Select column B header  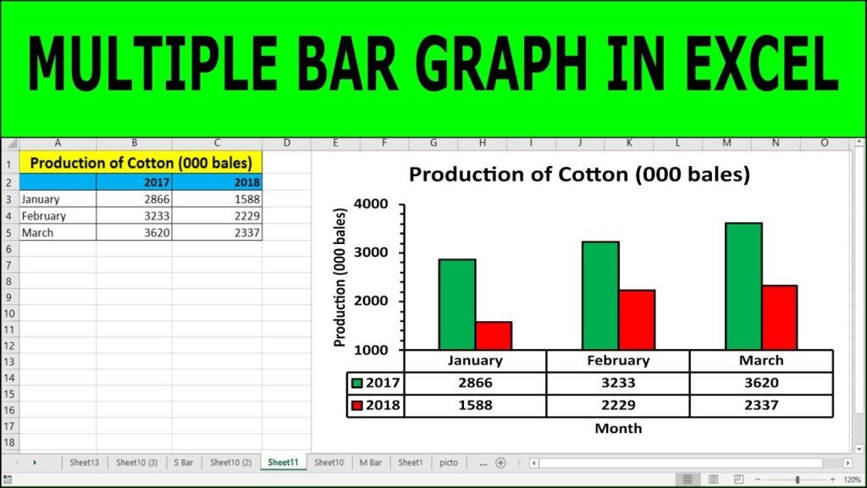[x=135, y=143]
